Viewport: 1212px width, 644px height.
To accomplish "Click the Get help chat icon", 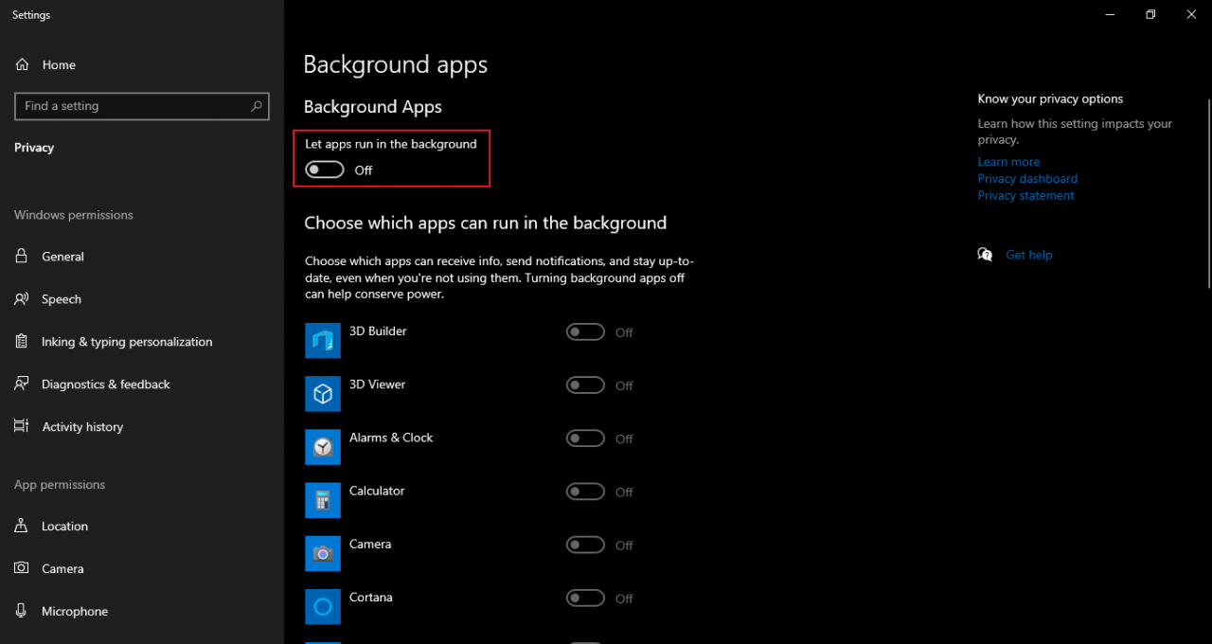I will pos(985,255).
